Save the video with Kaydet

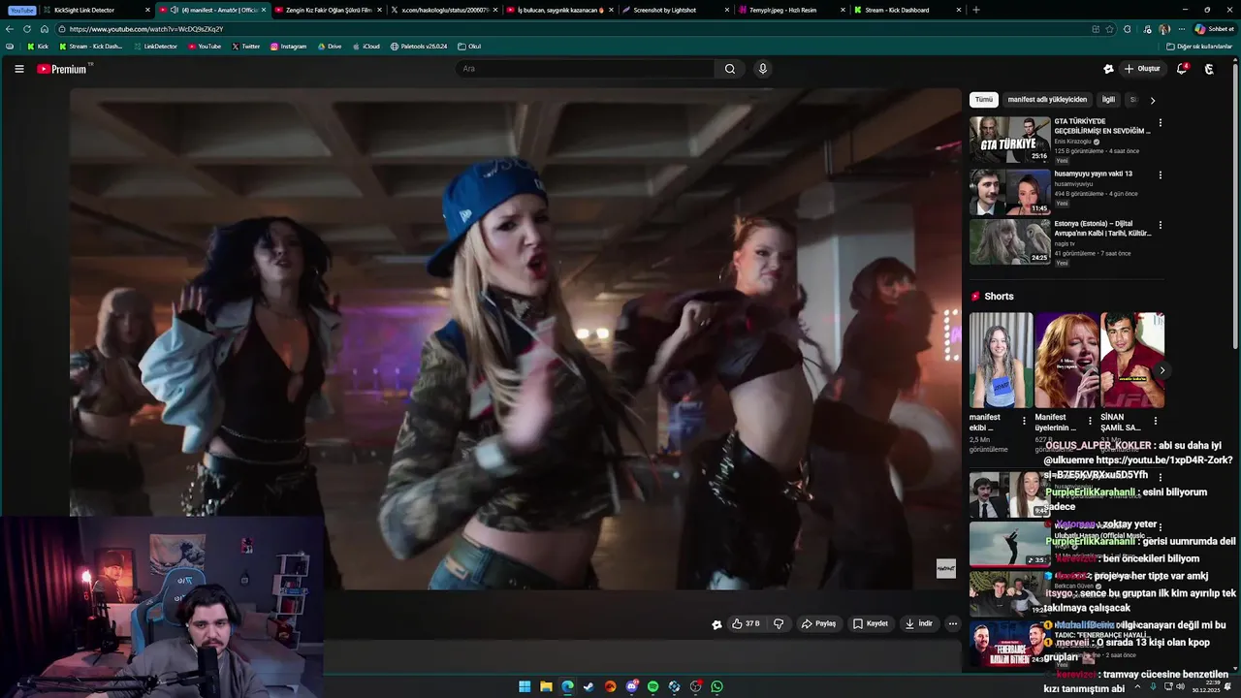pos(871,624)
